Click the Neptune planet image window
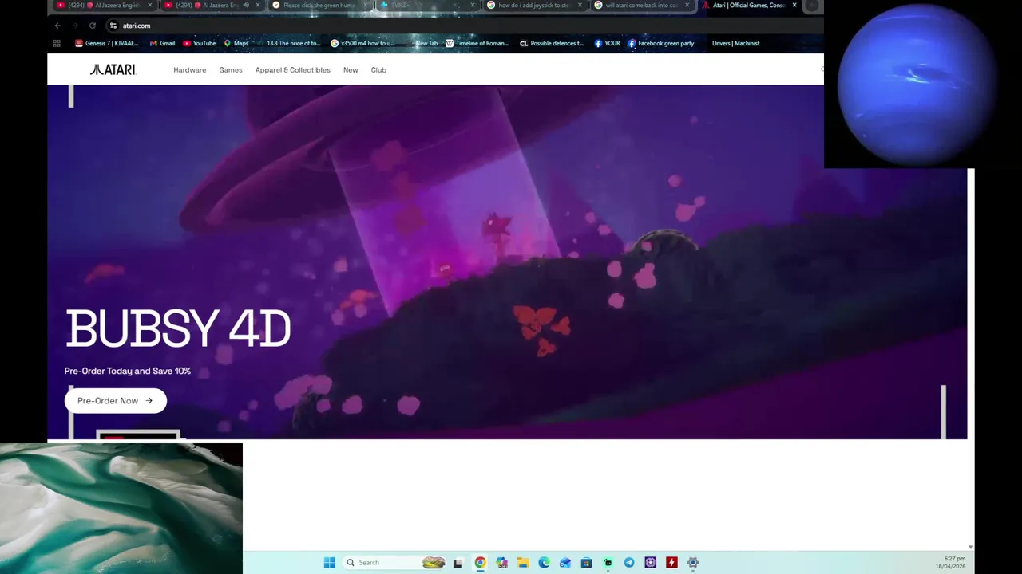This screenshot has height=574, width=1022. (923, 84)
